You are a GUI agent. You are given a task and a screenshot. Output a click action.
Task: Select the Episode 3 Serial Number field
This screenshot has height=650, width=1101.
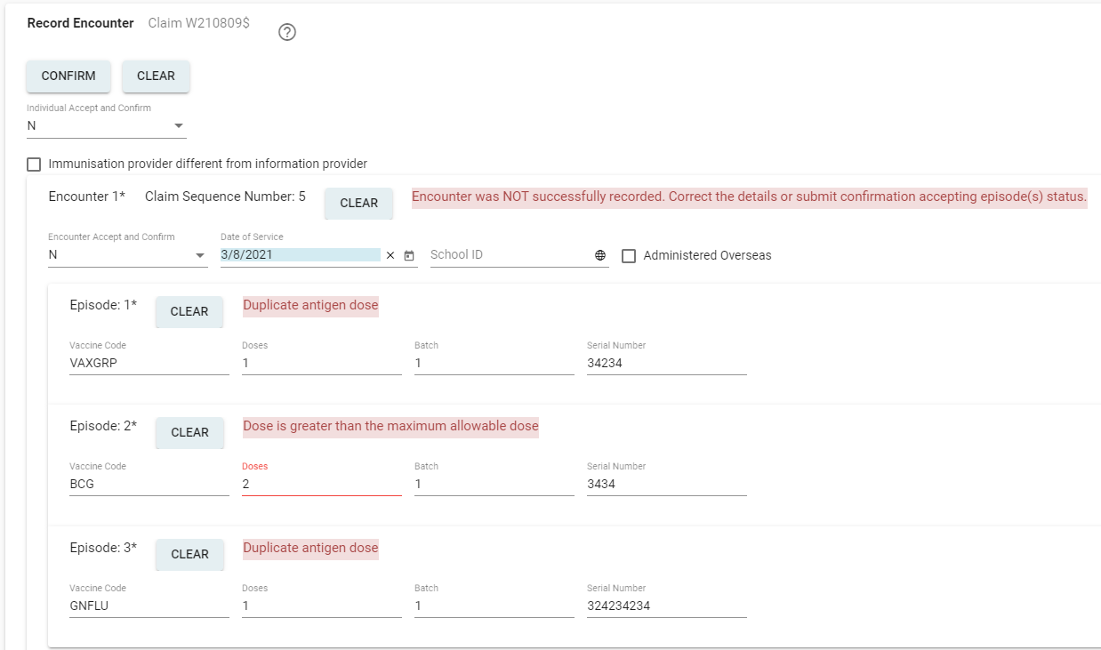tap(666, 606)
